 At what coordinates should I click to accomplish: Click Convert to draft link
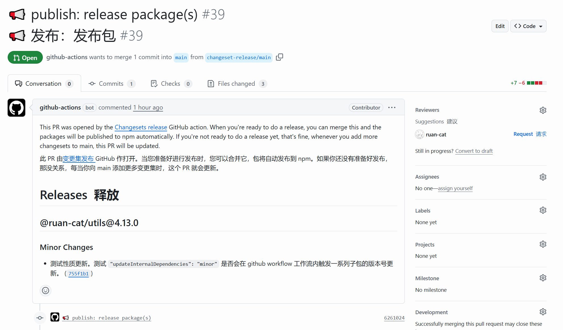tap(474, 151)
